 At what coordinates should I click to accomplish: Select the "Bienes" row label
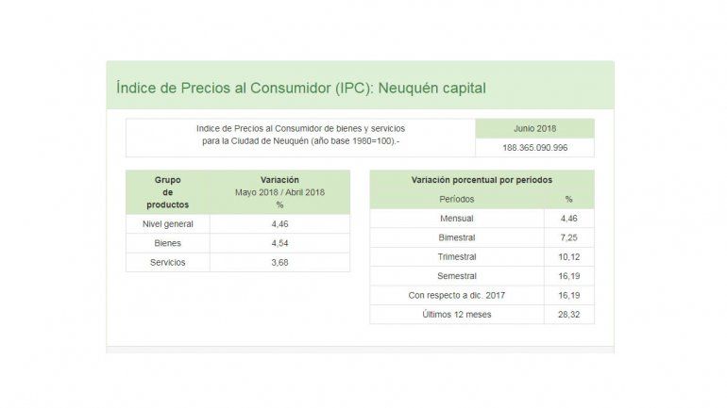168,243
